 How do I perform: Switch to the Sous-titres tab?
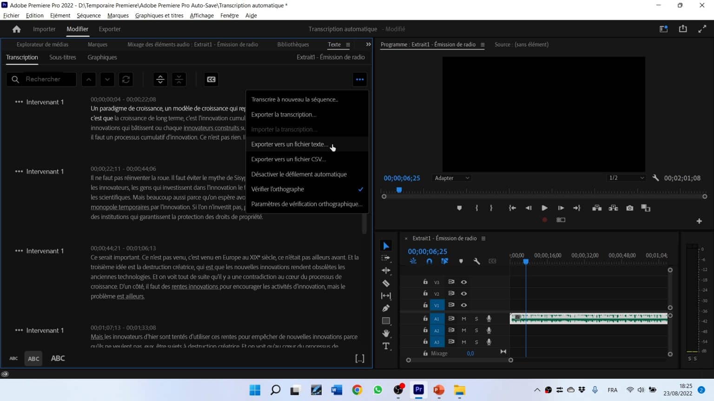tap(62, 57)
